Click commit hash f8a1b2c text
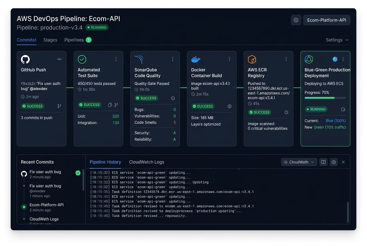367x246 pixels. click(x=28, y=84)
